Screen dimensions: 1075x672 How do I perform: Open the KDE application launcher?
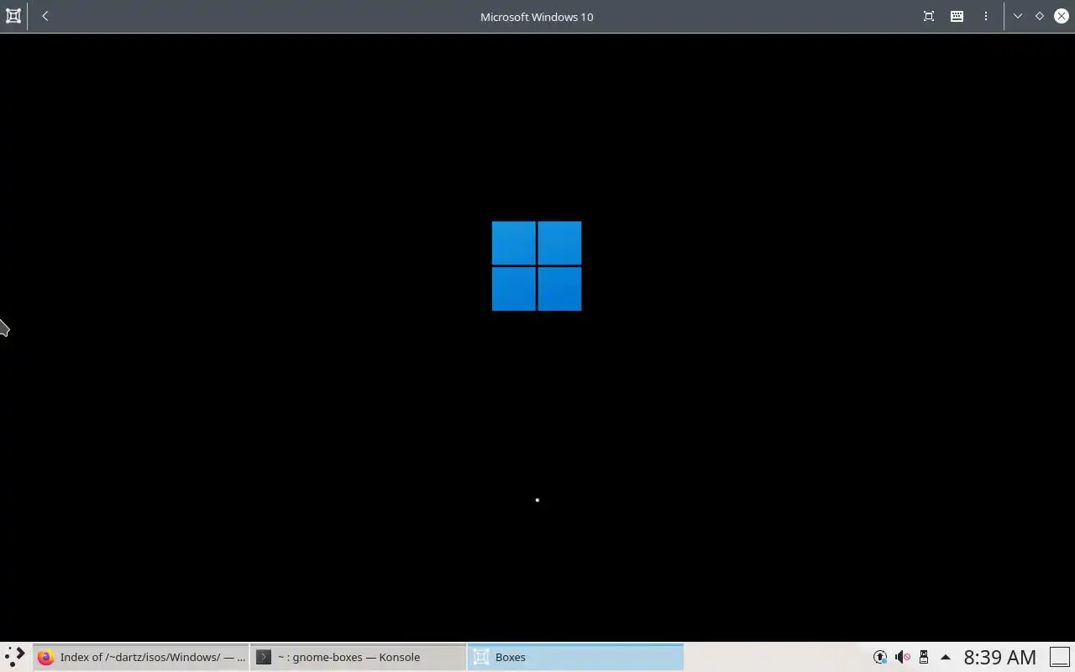coord(14,657)
